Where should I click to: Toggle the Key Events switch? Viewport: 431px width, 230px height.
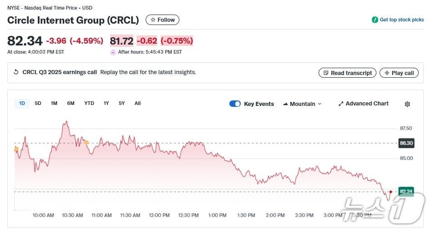(x=235, y=104)
